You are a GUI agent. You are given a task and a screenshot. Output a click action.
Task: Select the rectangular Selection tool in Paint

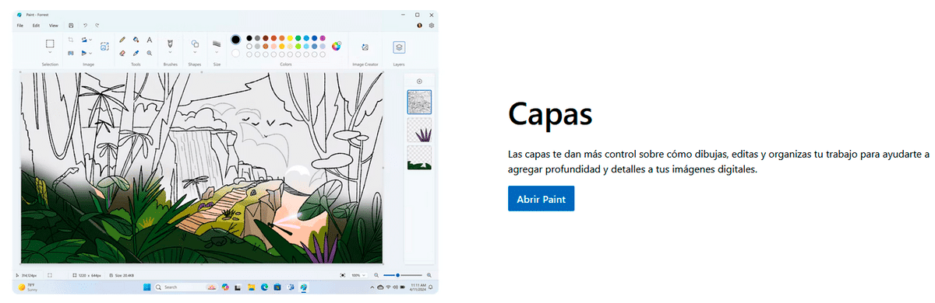(x=50, y=44)
